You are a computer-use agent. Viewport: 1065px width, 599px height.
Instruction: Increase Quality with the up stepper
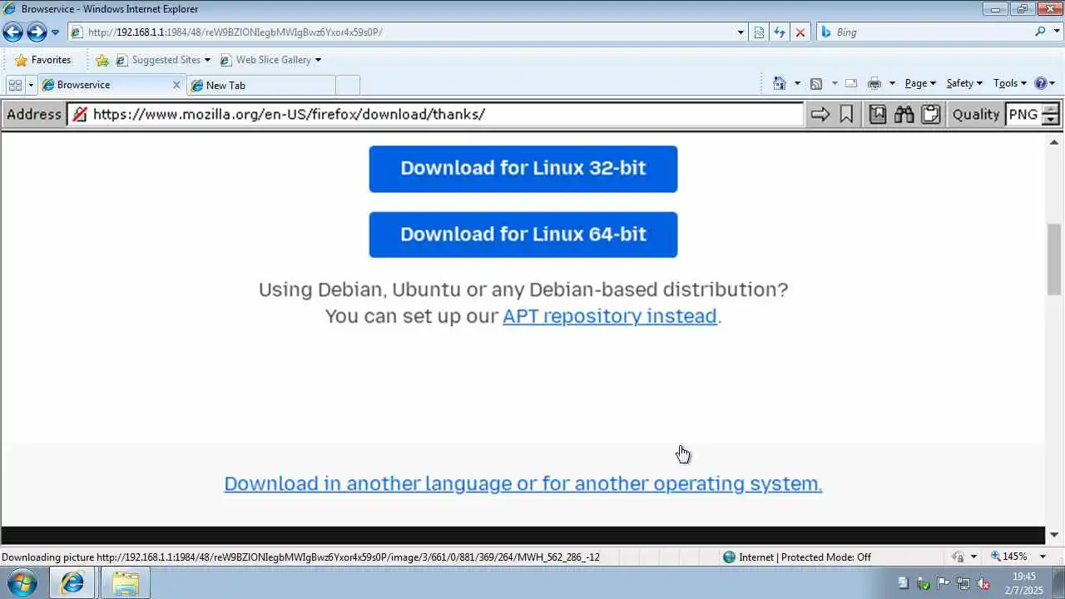tap(1051, 109)
